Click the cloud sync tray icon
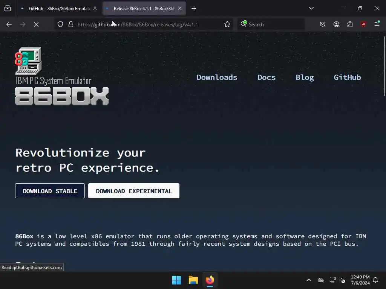Screen dimensions: 386x289 [321, 280]
